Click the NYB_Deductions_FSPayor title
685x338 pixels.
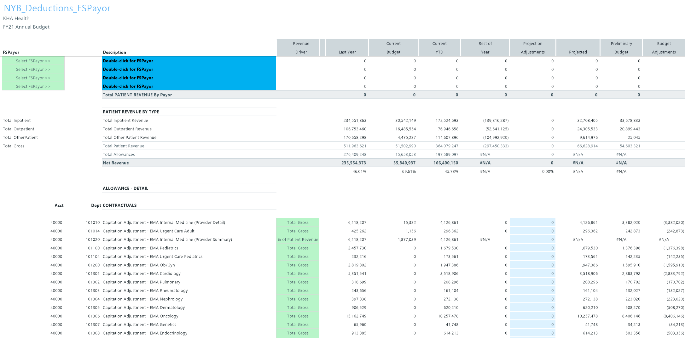[57, 8]
